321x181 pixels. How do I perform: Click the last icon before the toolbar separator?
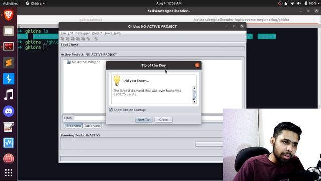coord(88,39)
